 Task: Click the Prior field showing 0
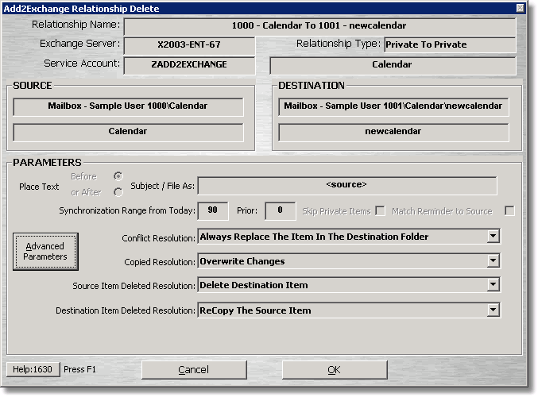pos(280,210)
